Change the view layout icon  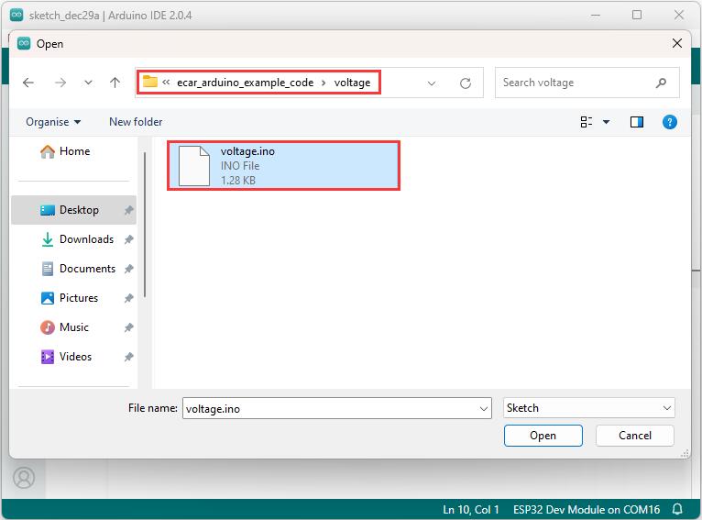point(587,122)
